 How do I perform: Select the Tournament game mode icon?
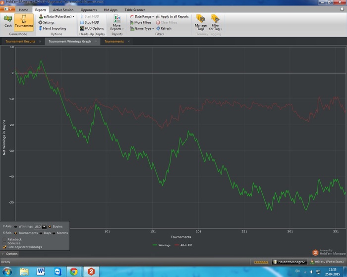24,21
